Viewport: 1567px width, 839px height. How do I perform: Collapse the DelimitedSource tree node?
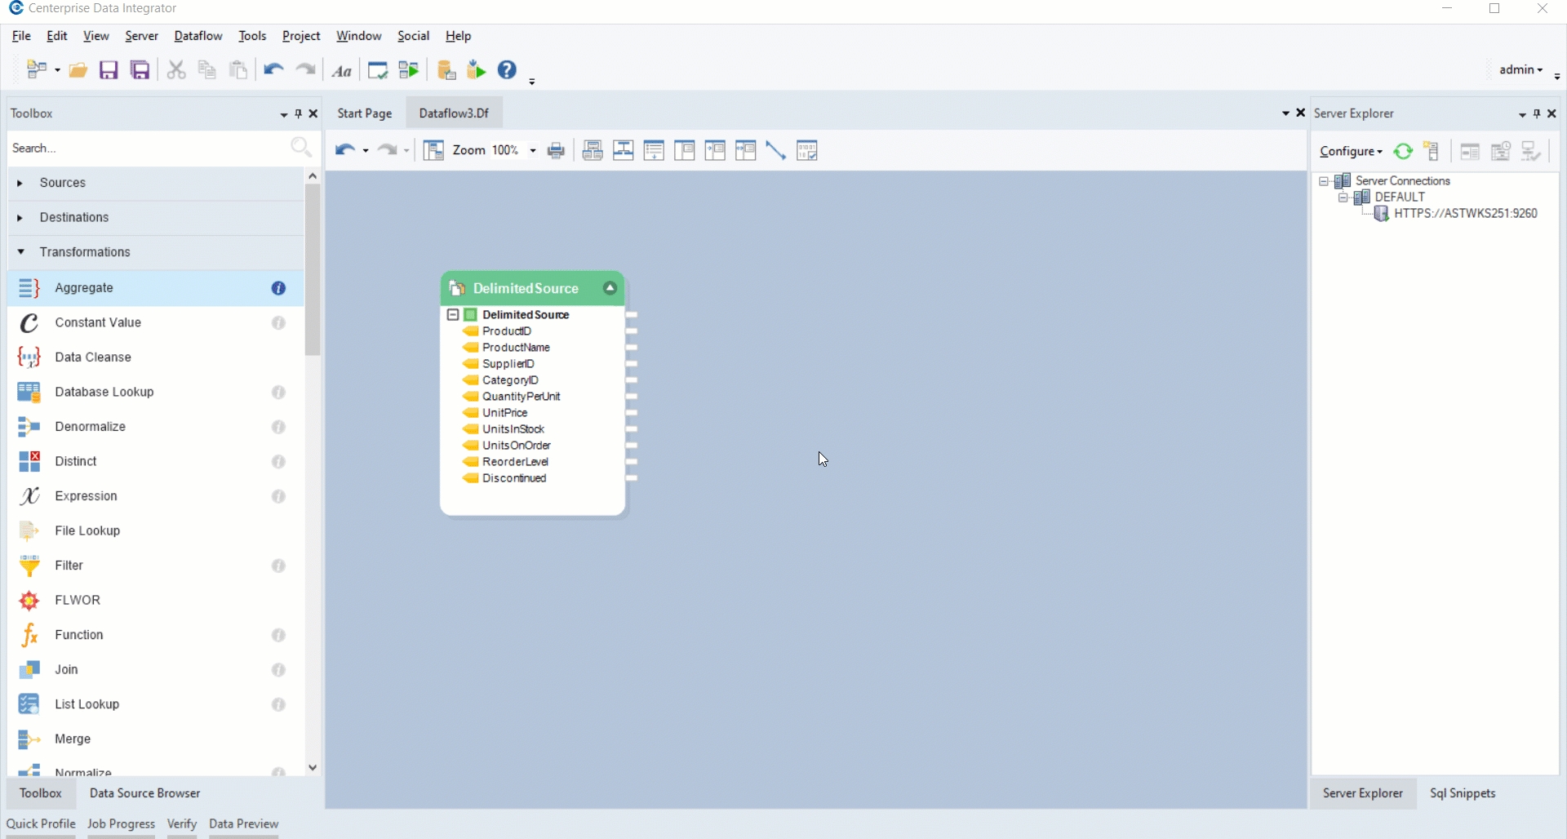pos(453,315)
